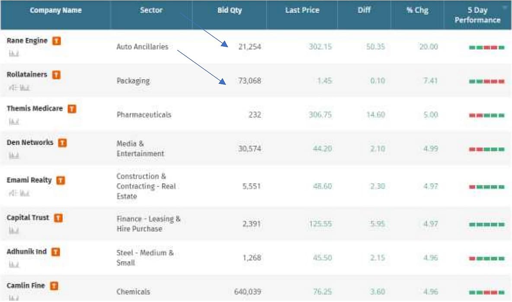Click the orange T icon beside Den Networks
The height and width of the screenshot is (302, 512).
(63, 143)
